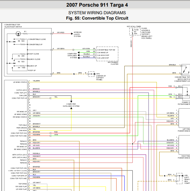Click the "GRY/WHT" wire color label
Image resolution: width=190 pixels, height=191 pixels.
tap(37, 182)
